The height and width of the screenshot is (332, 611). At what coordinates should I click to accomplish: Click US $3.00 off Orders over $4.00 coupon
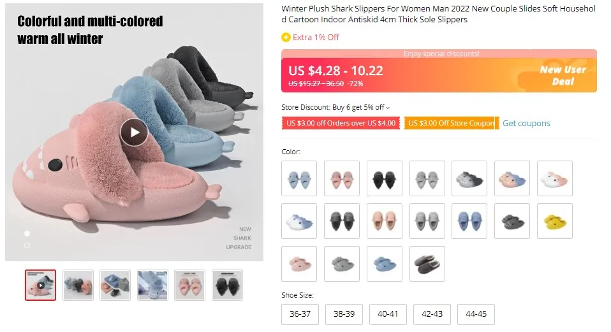tap(341, 124)
